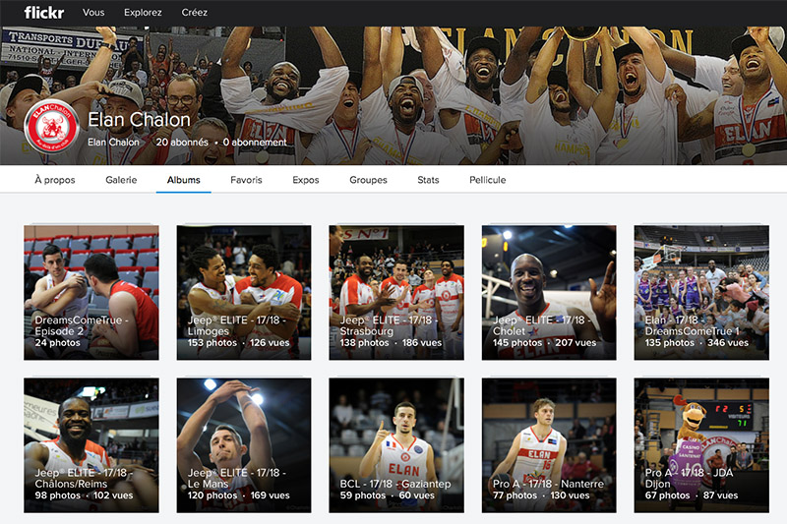The width and height of the screenshot is (787, 524).
Task: Click the Elan Chalon profile title
Action: [139, 120]
